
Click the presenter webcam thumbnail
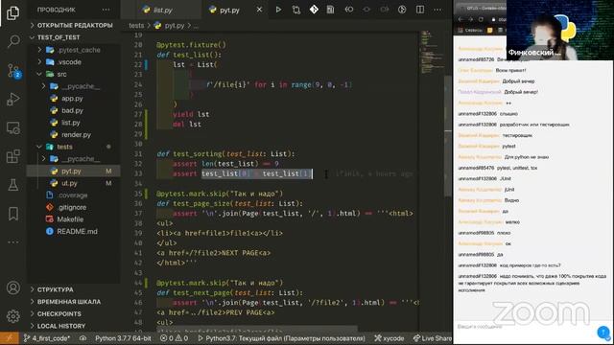click(559, 30)
